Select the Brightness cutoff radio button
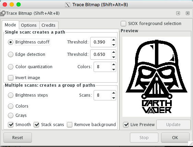 coord(11,42)
